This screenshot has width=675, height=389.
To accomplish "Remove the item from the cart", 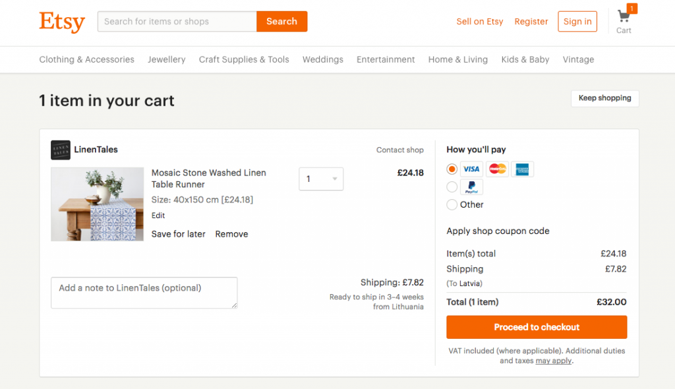I will point(231,234).
